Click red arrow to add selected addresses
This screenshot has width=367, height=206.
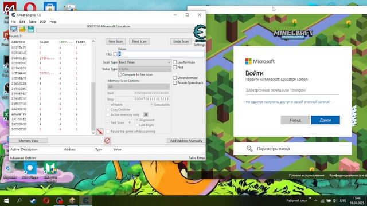[x=100, y=132]
